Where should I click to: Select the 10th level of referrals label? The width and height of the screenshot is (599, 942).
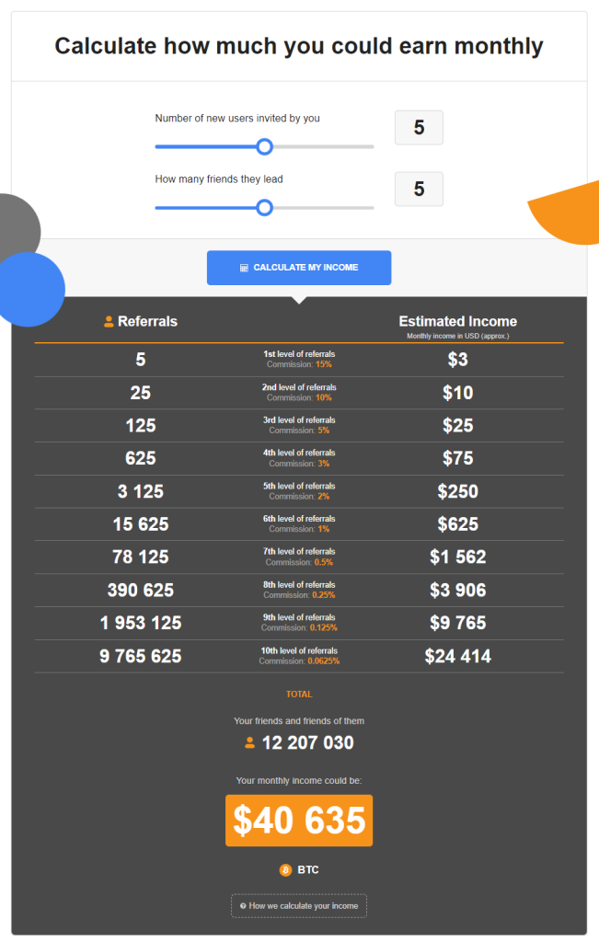pos(299,650)
